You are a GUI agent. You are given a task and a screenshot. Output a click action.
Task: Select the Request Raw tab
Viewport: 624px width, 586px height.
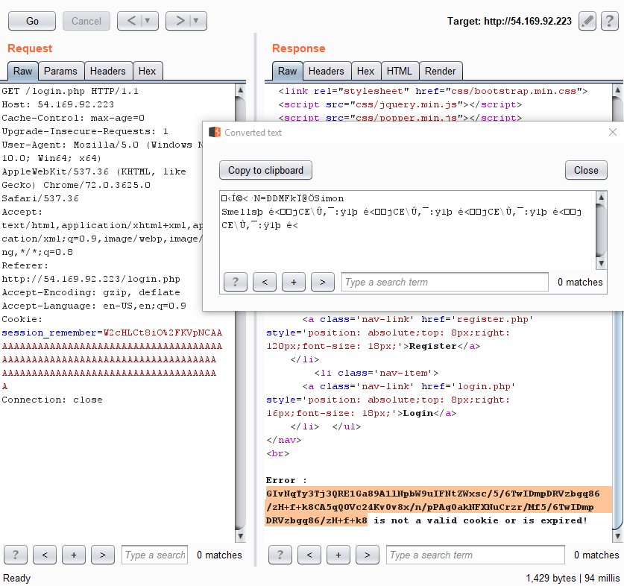(22, 72)
